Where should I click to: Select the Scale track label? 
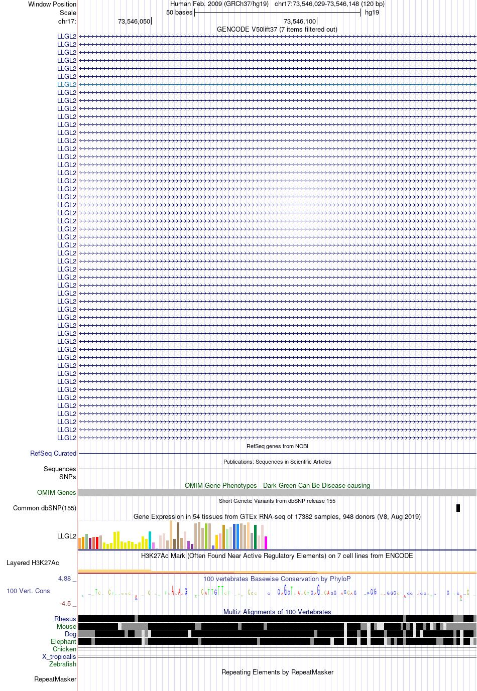point(68,13)
